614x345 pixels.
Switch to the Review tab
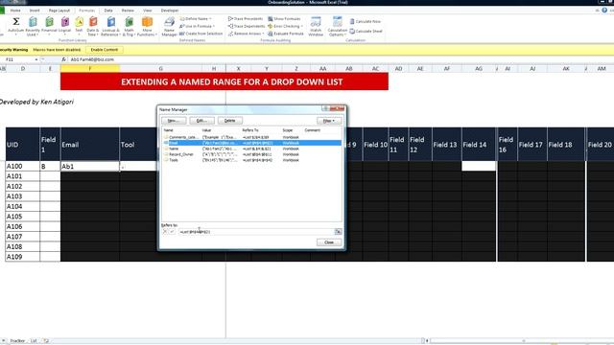point(128,11)
